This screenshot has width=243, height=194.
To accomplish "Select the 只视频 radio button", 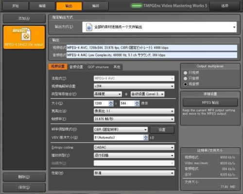I will [185, 73].
